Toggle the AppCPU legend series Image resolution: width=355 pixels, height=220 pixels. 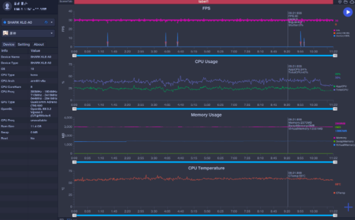340,87
